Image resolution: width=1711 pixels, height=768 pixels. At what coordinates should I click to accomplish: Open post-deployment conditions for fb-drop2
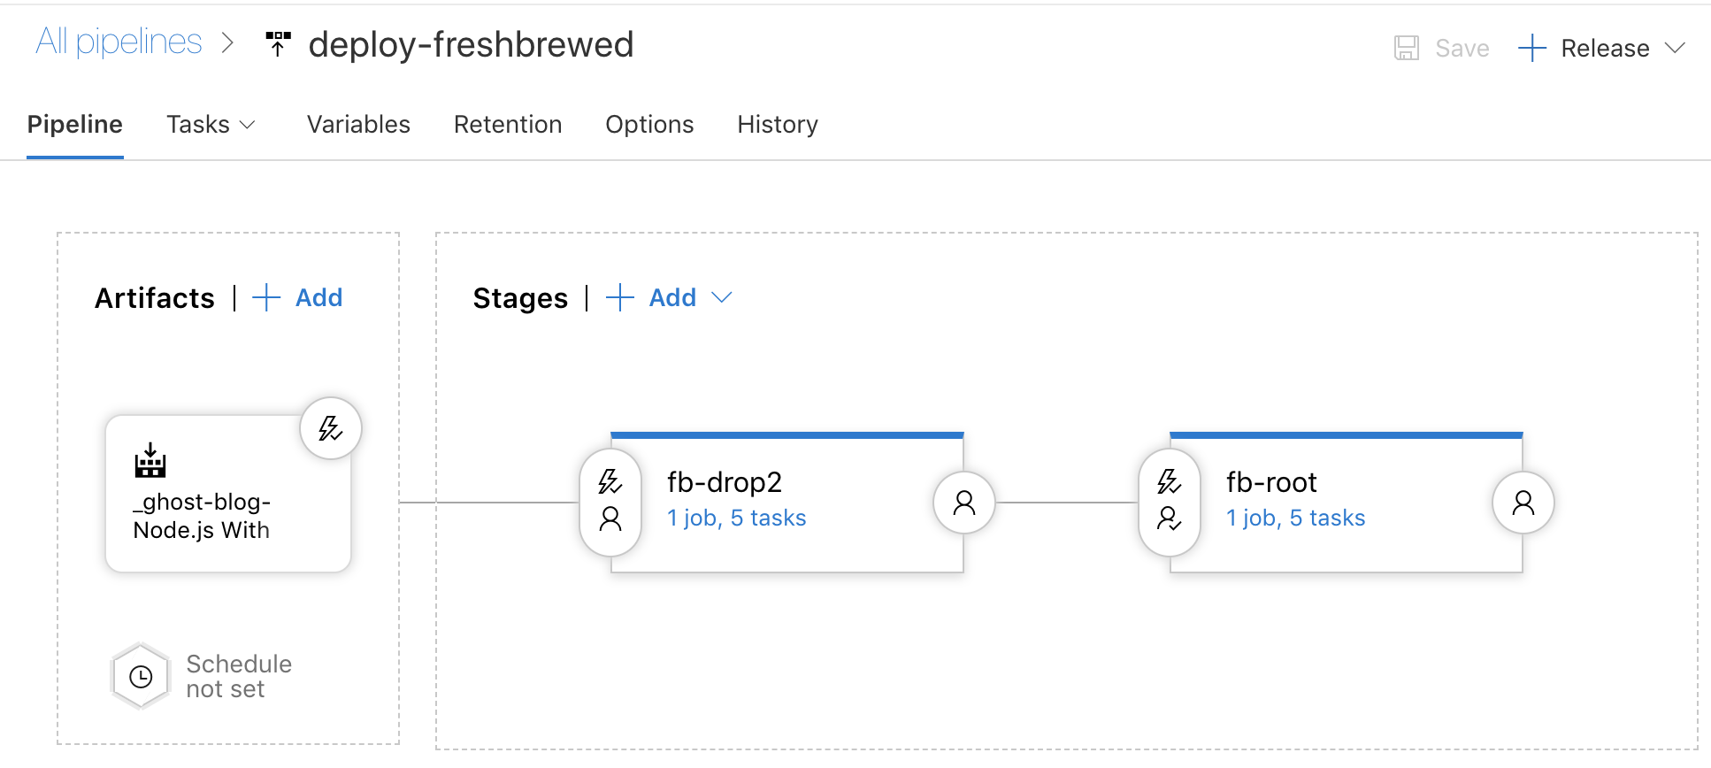coord(964,503)
